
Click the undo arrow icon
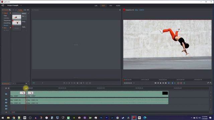pos(208,83)
